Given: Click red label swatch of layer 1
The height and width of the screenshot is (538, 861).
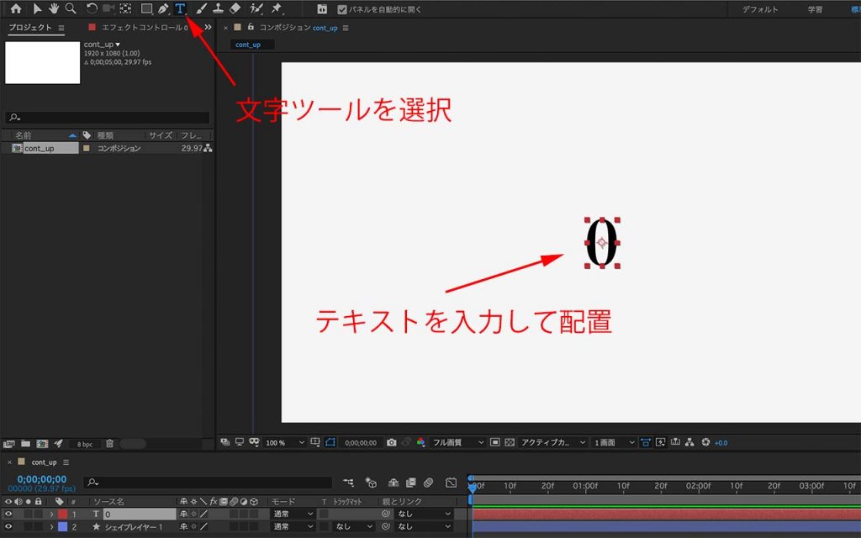Looking at the screenshot, I should point(62,514).
